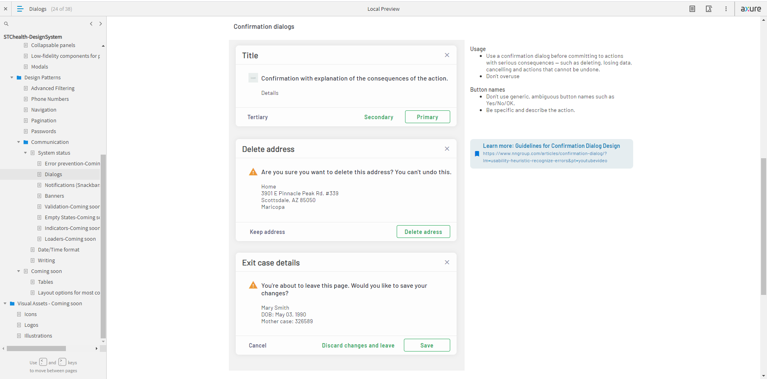Click the search magnifier icon in sidebar

[6, 24]
